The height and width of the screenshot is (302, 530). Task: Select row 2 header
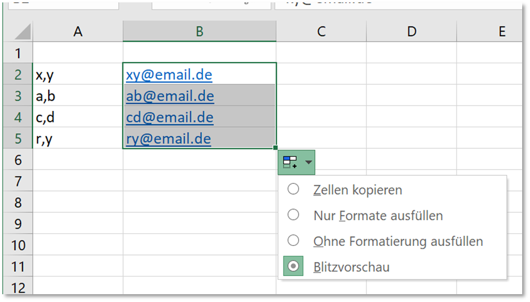[17, 75]
